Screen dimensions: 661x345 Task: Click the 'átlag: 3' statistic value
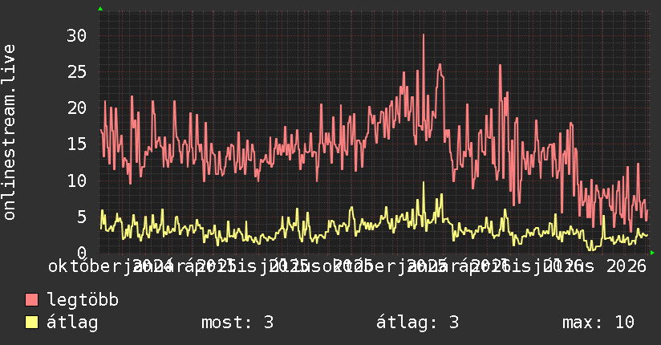[417, 323]
